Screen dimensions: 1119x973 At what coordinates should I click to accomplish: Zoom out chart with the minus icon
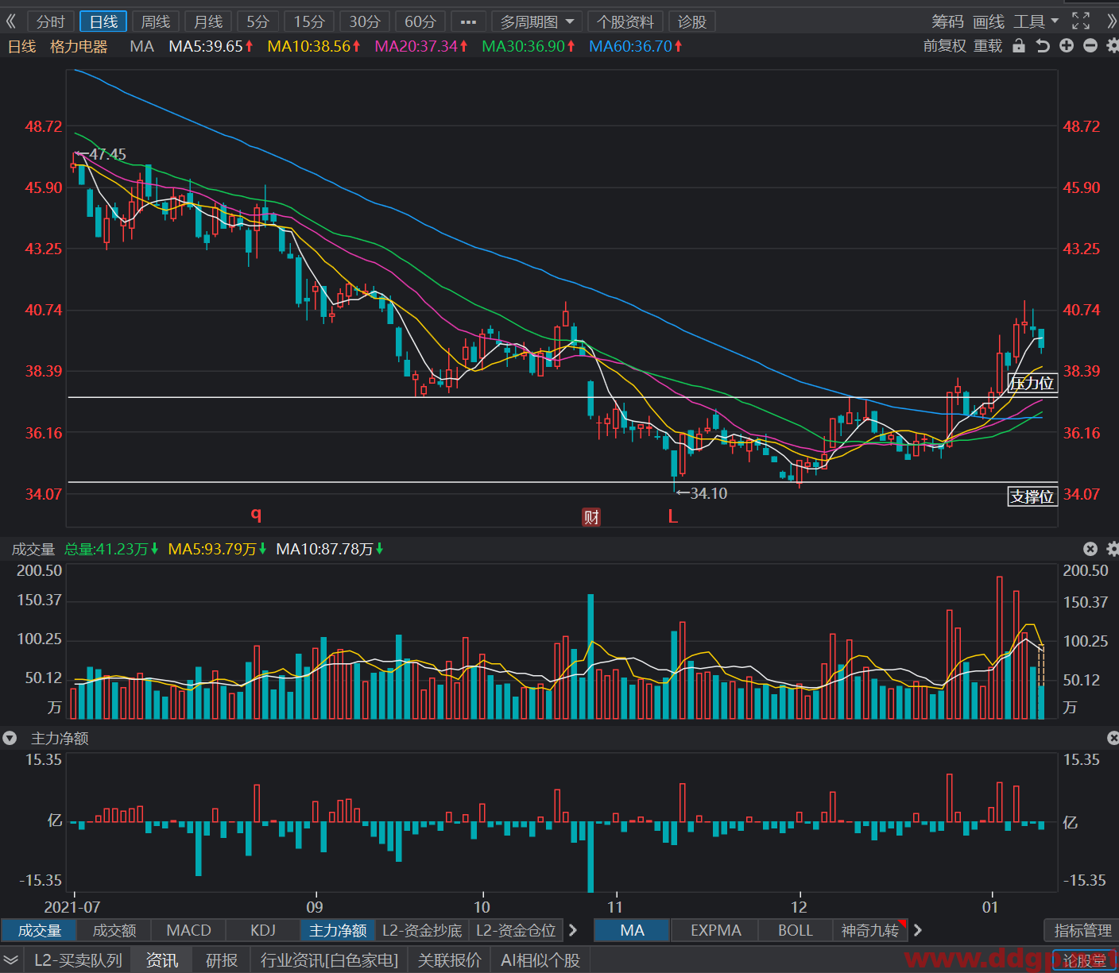tap(1090, 46)
